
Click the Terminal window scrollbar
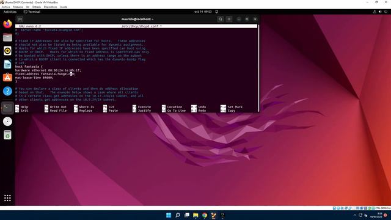tap(258, 68)
